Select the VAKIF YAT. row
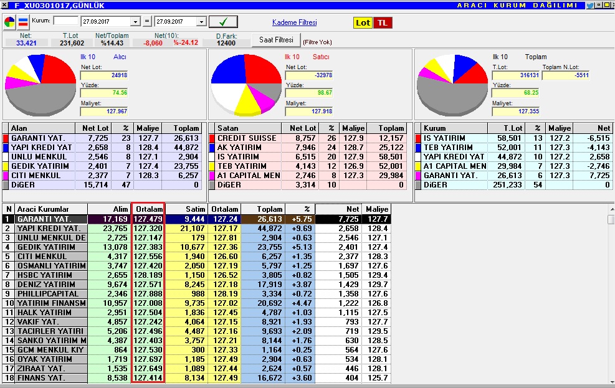 coord(196,322)
